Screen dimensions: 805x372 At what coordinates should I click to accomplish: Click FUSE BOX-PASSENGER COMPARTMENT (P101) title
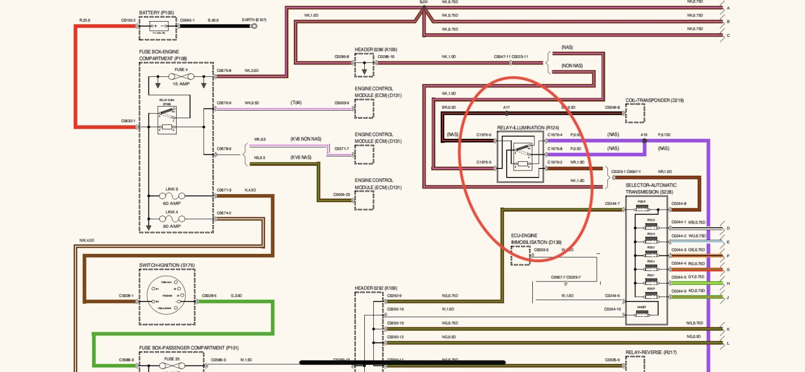pos(189,348)
